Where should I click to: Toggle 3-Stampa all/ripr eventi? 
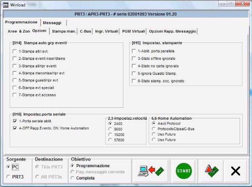click(15, 66)
